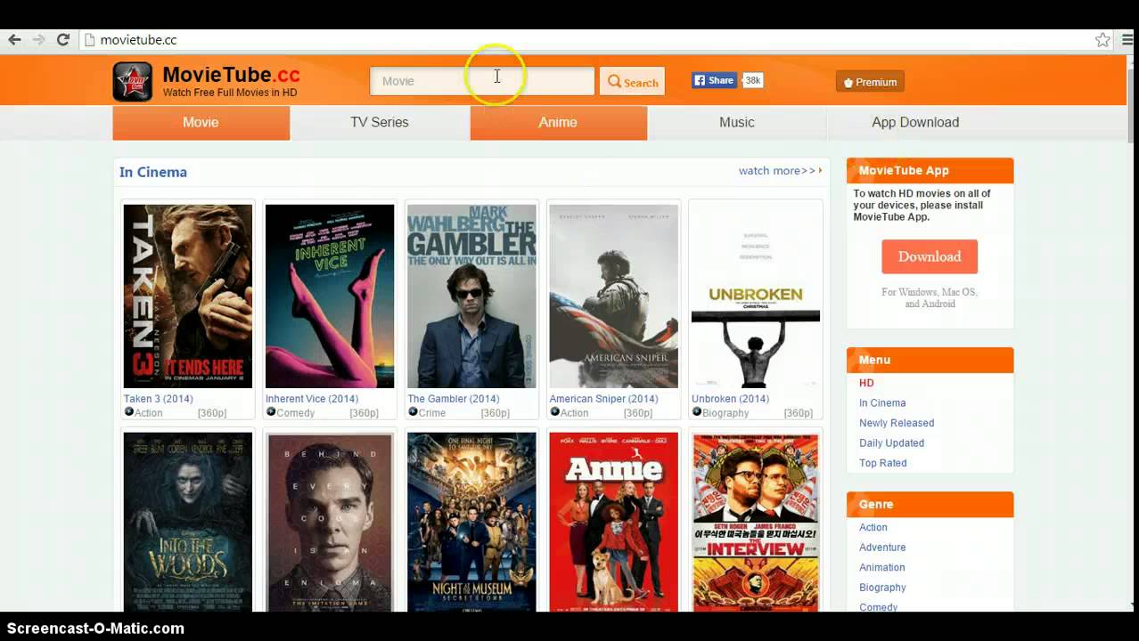1139x641 pixels.
Task: Click the scrollbar down arrow
Action: point(1133,604)
